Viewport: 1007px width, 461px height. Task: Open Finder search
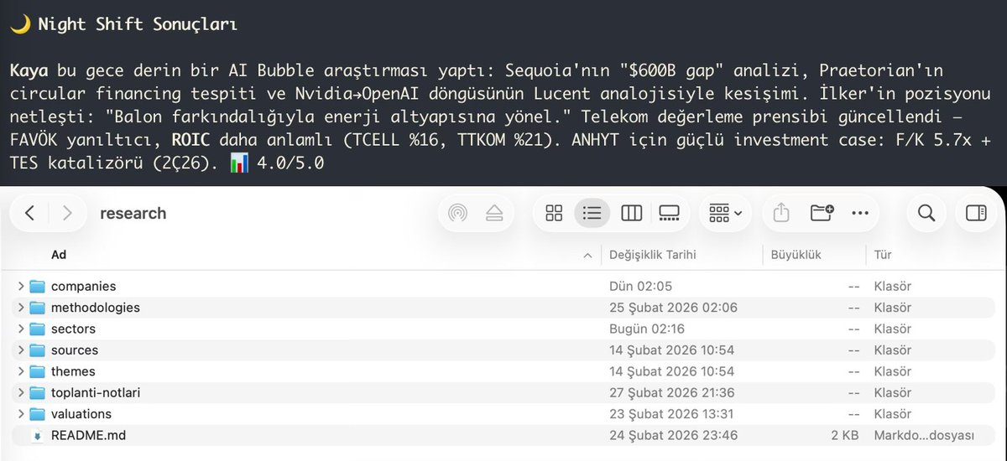coord(926,213)
